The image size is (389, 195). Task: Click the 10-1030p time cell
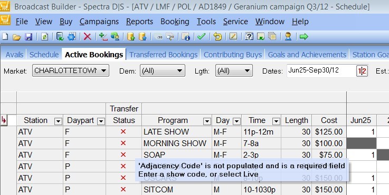[x=261, y=190]
